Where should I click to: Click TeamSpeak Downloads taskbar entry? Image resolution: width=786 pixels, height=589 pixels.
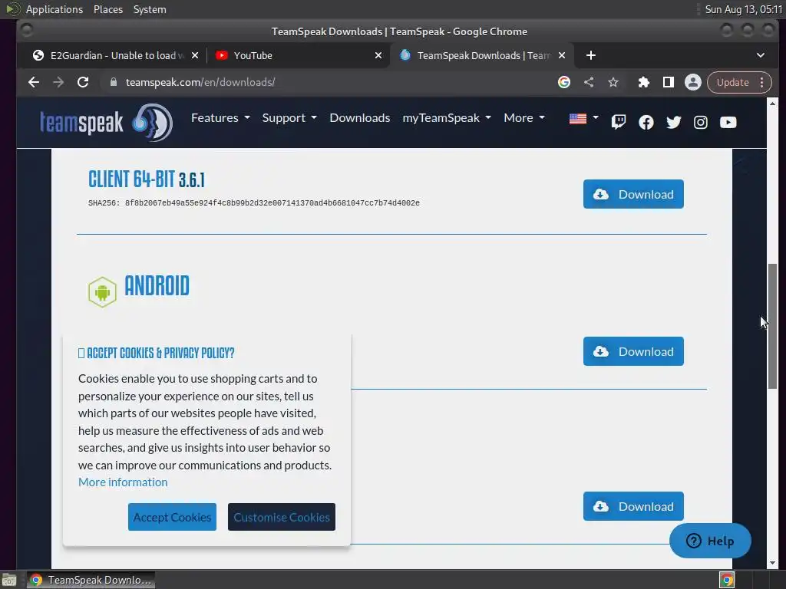pos(91,580)
